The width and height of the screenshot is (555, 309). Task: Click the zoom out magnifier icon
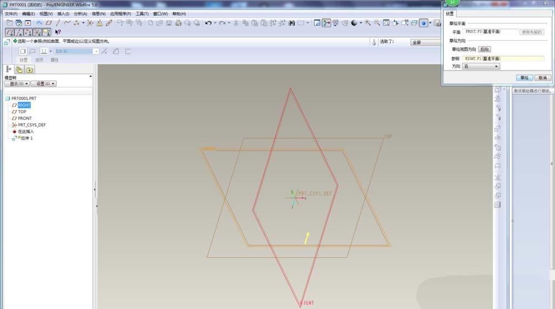pyautogui.click(x=377, y=23)
